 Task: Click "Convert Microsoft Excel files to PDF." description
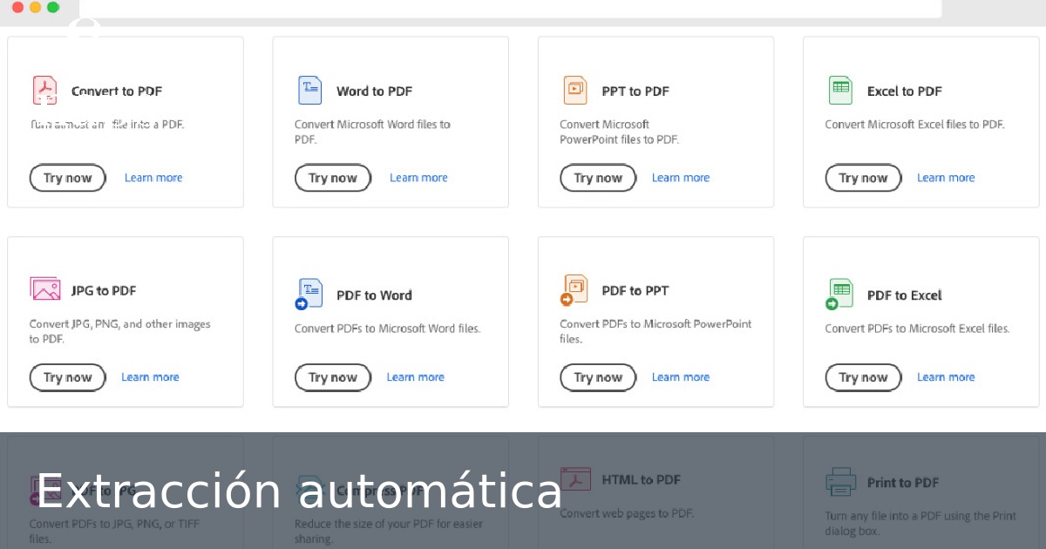coord(915,125)
